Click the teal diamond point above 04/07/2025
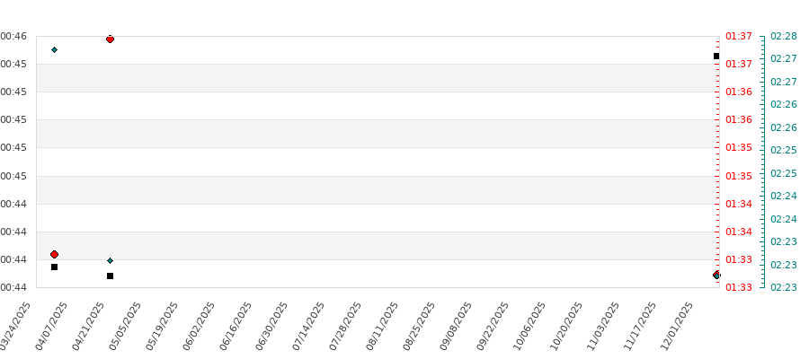Viewport: 809px width, 359px height. pos(55,49)
